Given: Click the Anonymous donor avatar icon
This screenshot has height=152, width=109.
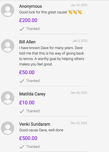Looking at the screenshot, I should pyautogui.click(x=8, y=10).
